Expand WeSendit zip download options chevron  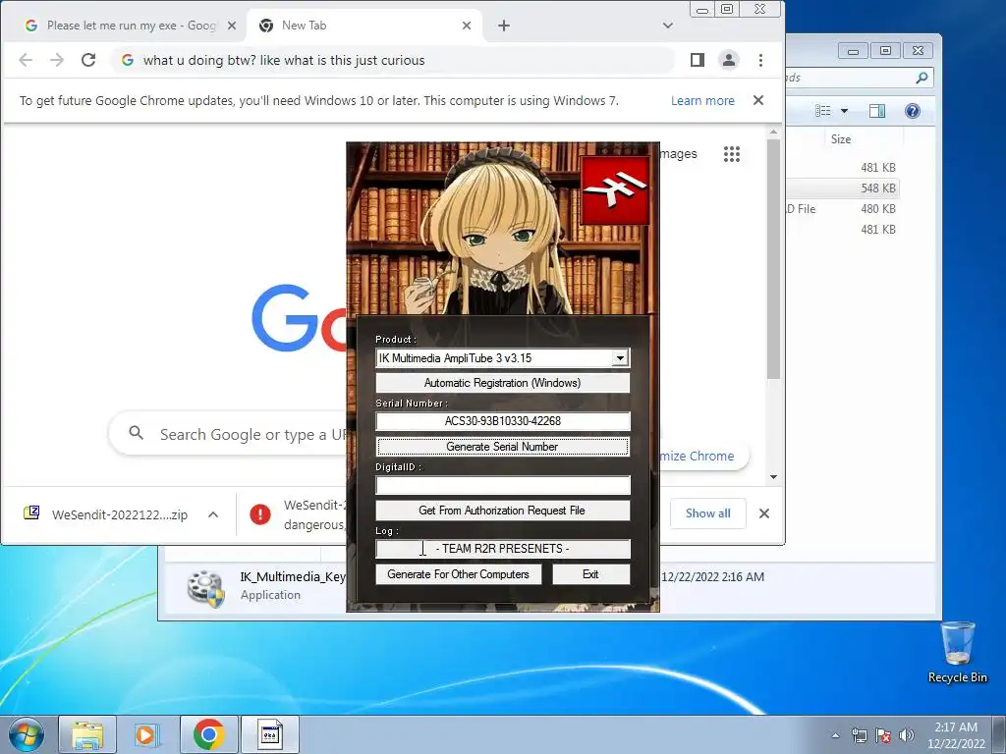(x=213, y=514)
